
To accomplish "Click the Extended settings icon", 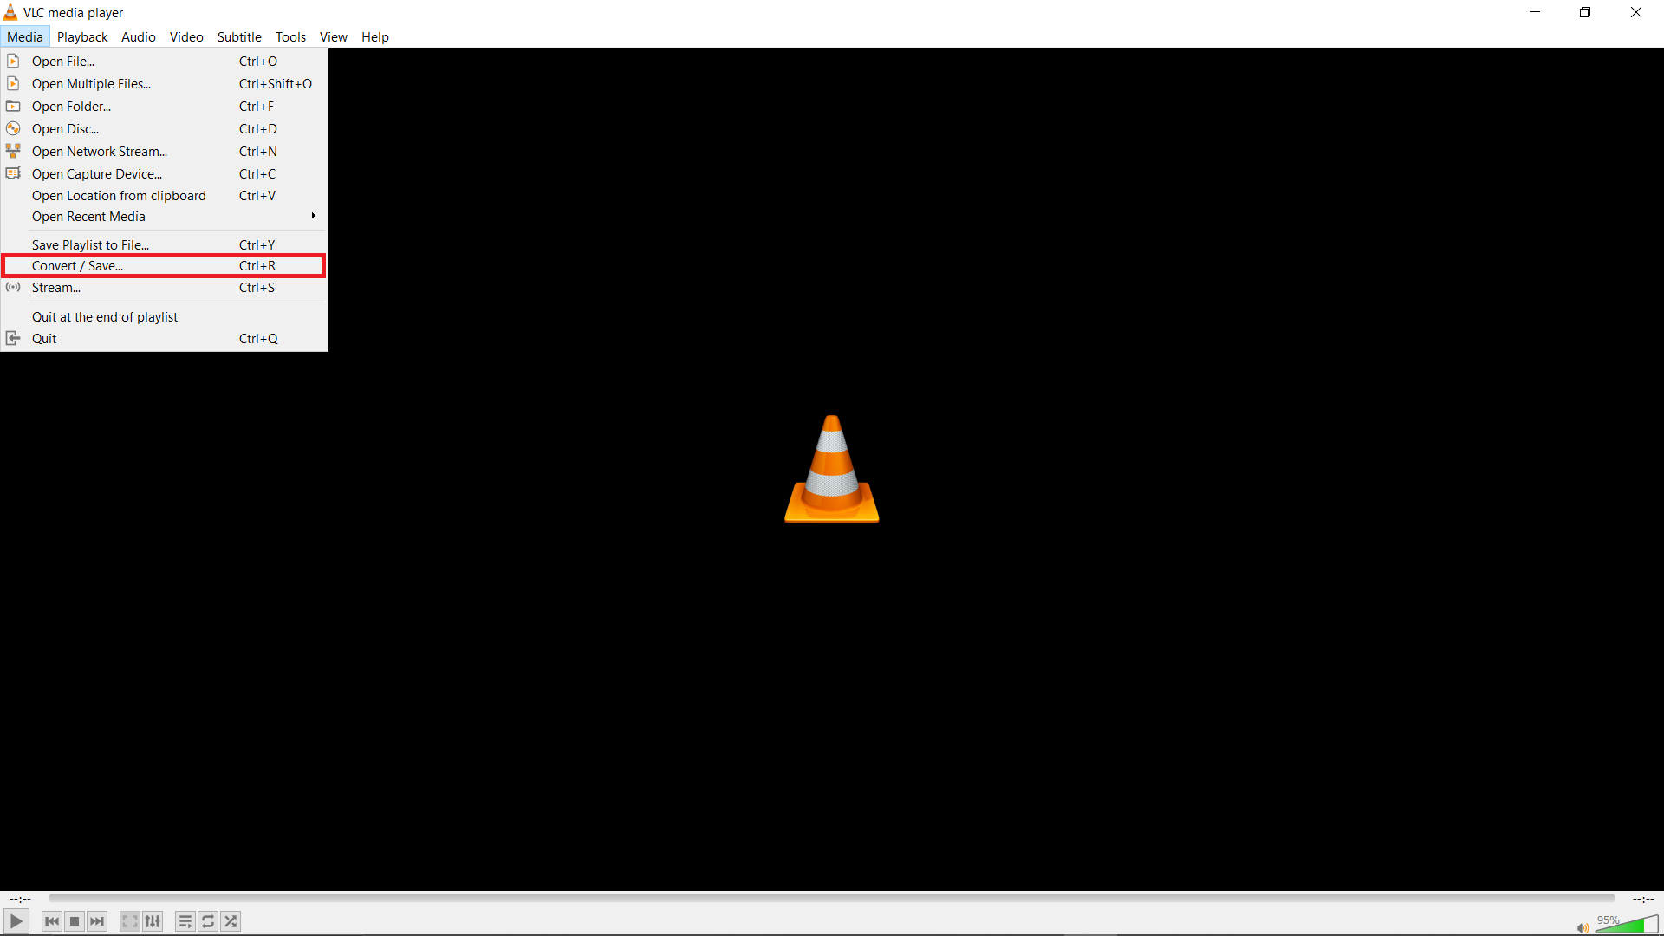I will click(x=153, y=921).
